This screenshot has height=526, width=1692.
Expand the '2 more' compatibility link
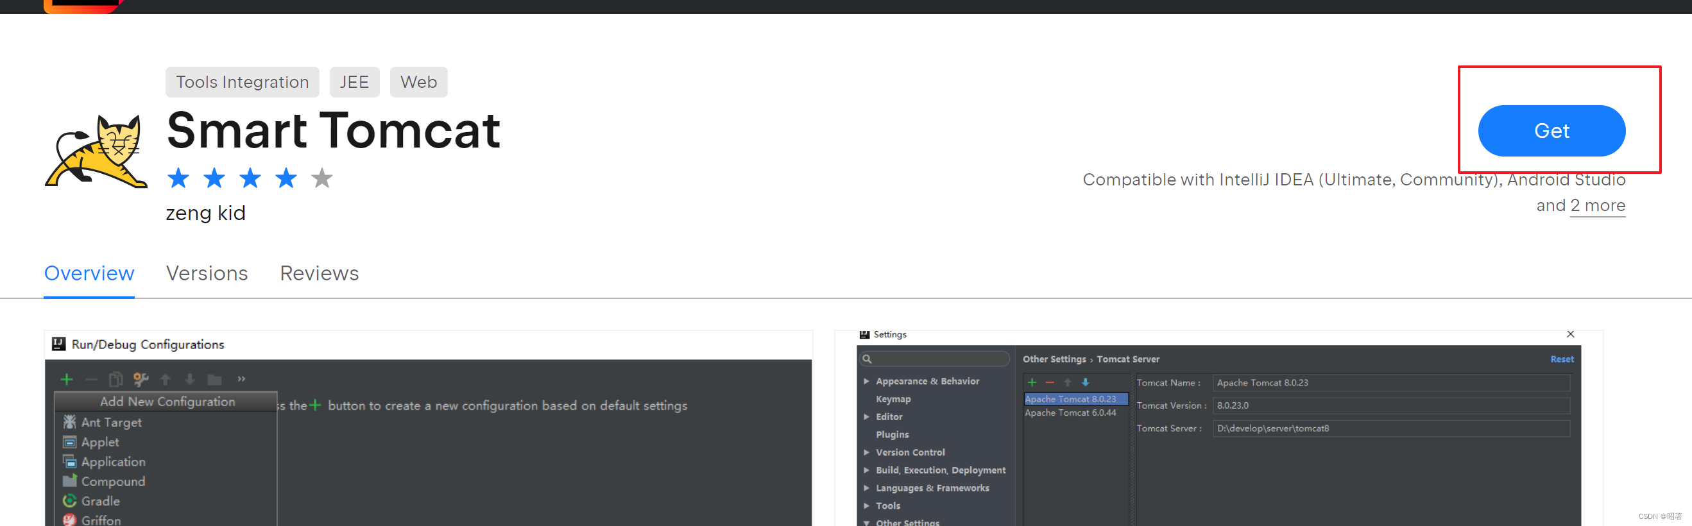click(1598, 205)
